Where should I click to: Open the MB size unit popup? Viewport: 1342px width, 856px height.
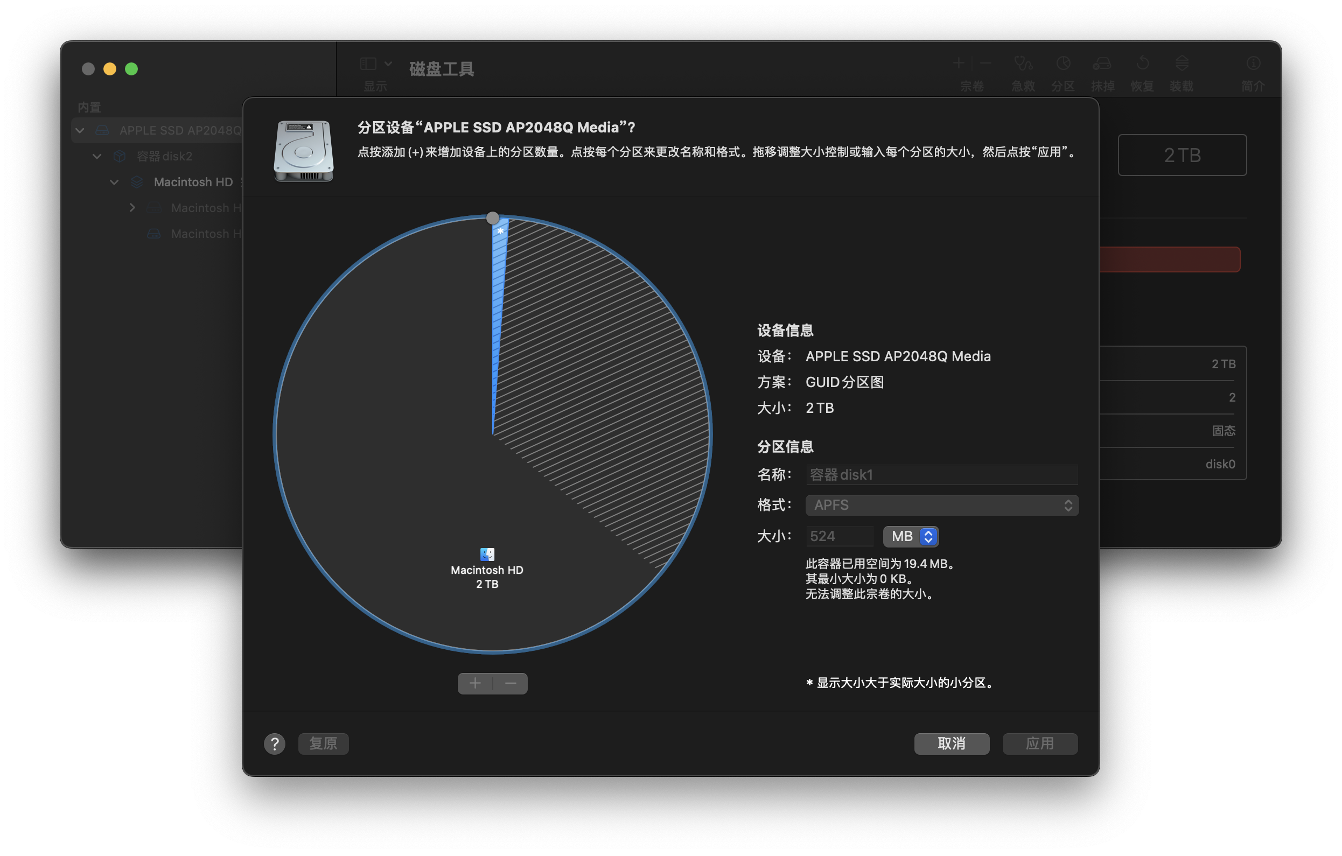coord(911,536)
